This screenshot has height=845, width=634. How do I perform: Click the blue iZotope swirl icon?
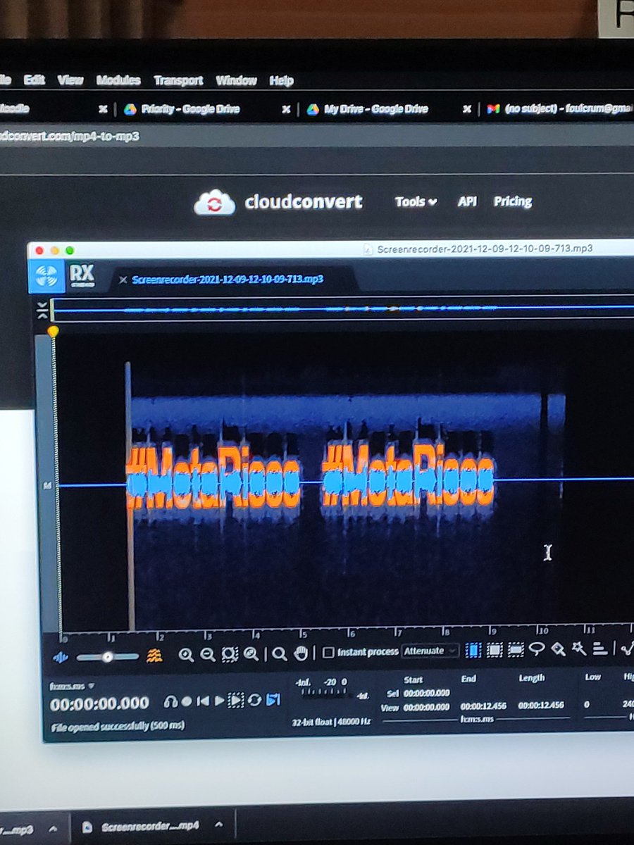[46, 276]
